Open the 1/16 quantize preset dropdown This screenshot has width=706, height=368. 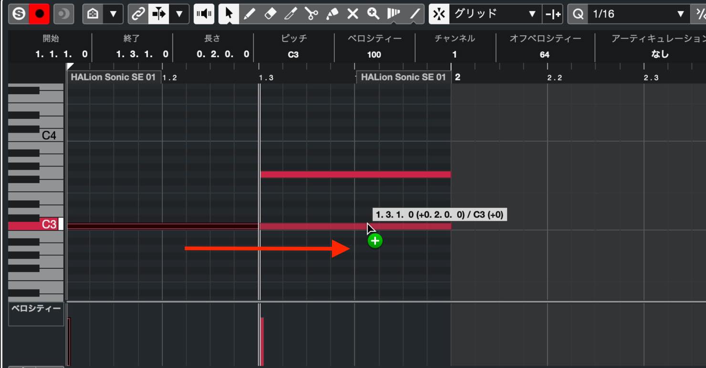point(639,14)
